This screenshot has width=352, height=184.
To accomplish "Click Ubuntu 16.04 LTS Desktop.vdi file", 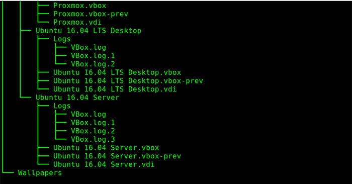I will pyautogui.click(x=115, y=89).
